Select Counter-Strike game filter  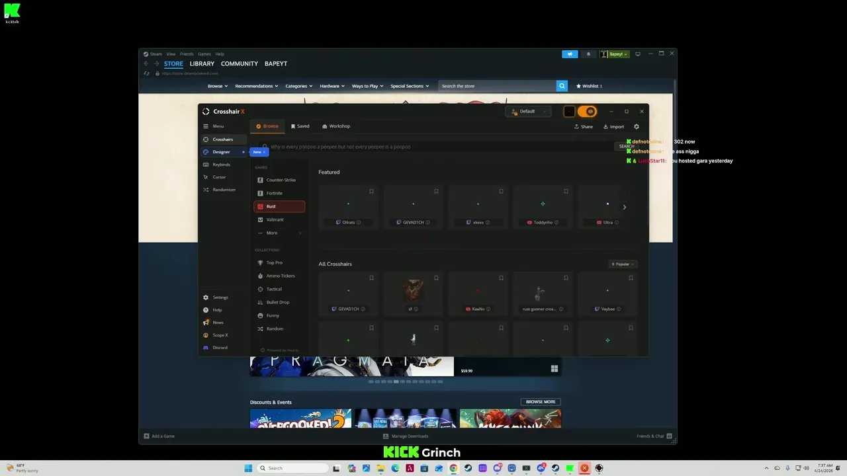tap(279, 180)
